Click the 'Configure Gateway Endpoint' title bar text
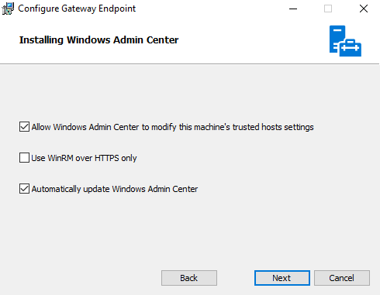Viewport: 380px width, 295px height. [x=77, y=9]
